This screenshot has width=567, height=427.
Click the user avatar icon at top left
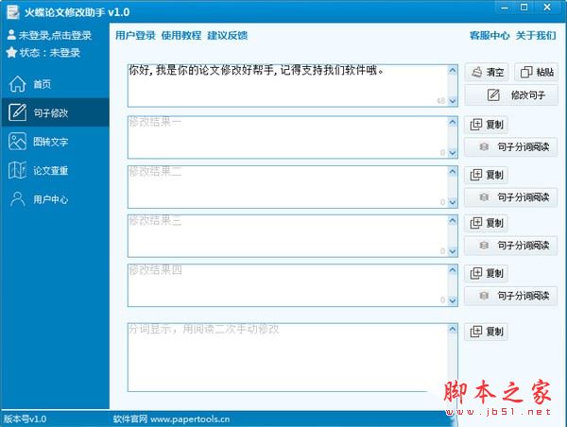click(11, 35)
